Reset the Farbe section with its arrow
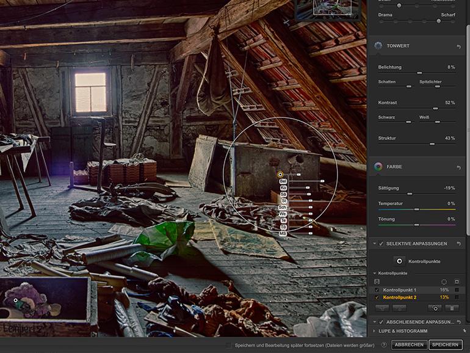 pyautogui.click(x=458, y=167)
